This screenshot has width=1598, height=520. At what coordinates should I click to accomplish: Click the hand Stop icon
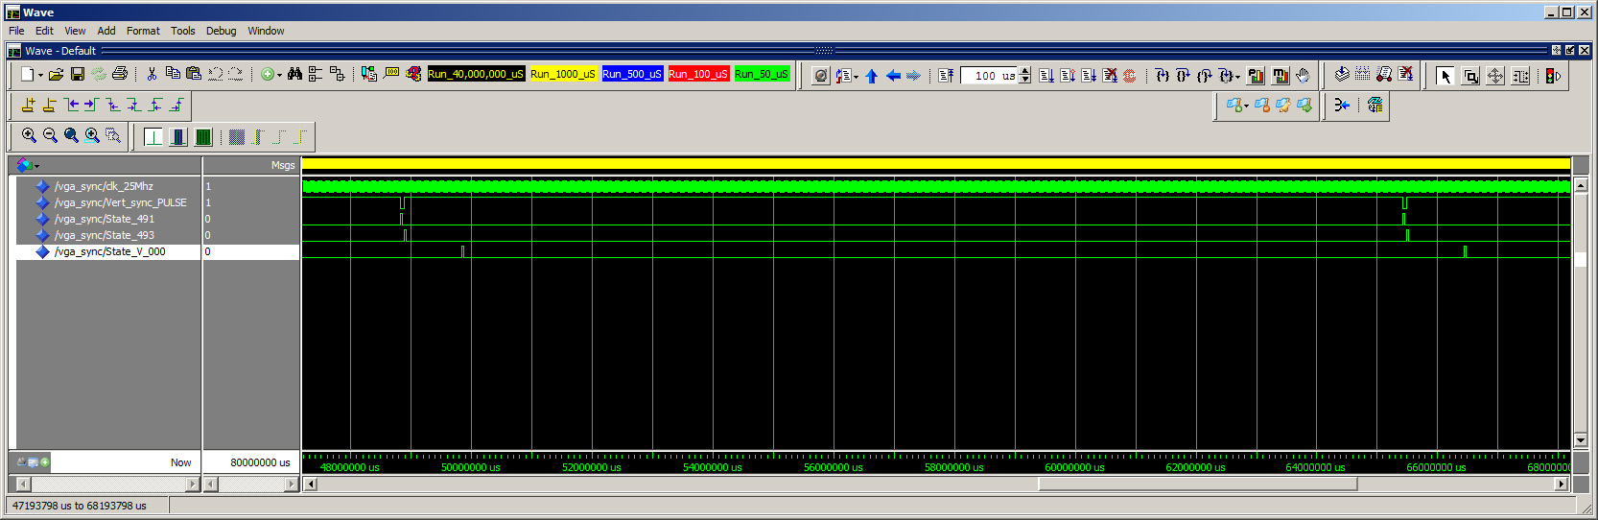pos(1302,76)
